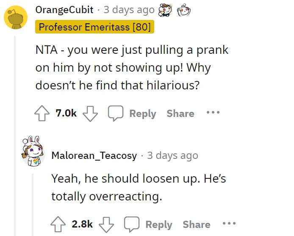This screenshot has height=236, width=294.
Task: Click the speech bubble icon on Malorean_Teacosy's reply
Action: click(132, 224)
